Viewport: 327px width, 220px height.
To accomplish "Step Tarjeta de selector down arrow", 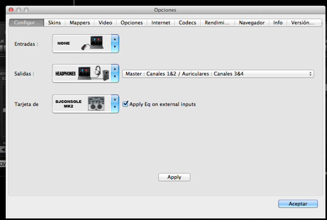I will pos(115,107).
